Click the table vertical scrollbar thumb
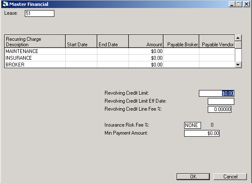 pos(238,45)
